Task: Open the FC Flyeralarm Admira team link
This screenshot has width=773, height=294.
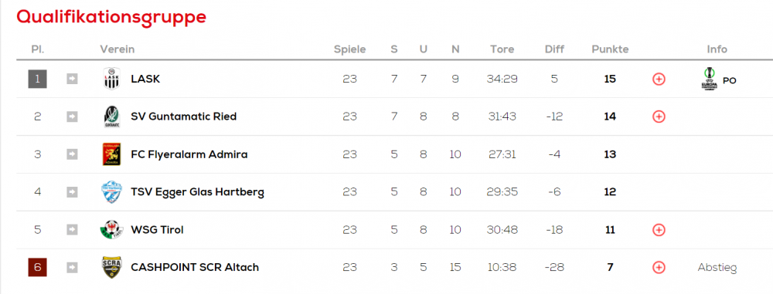Action: coord(189,154)
